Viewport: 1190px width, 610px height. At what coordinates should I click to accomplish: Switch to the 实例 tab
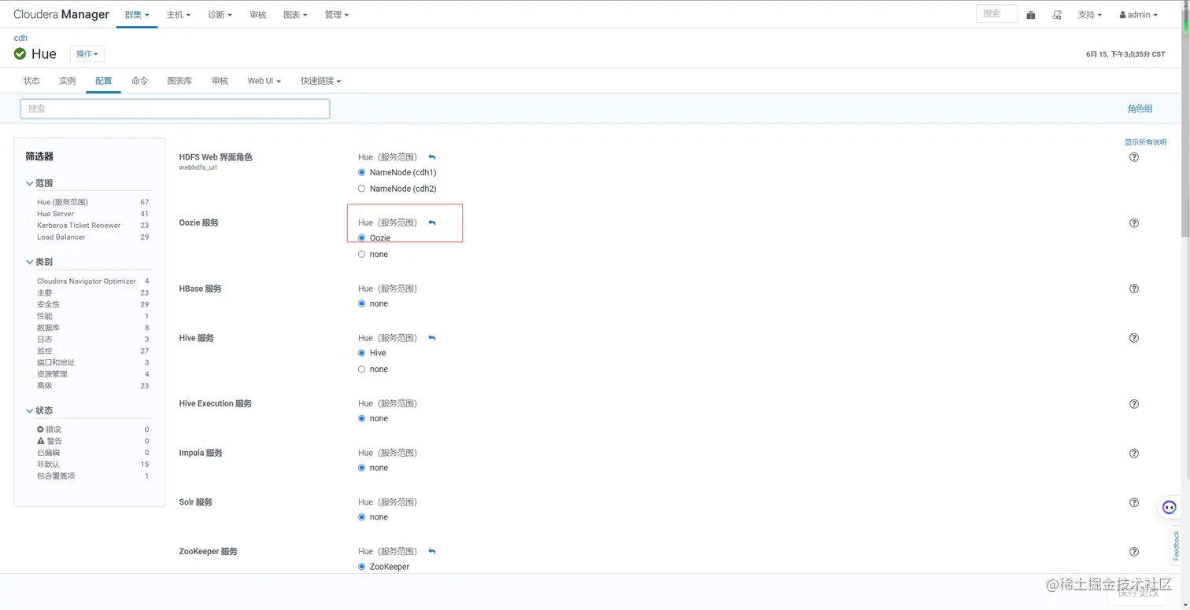tap(68, 81)
